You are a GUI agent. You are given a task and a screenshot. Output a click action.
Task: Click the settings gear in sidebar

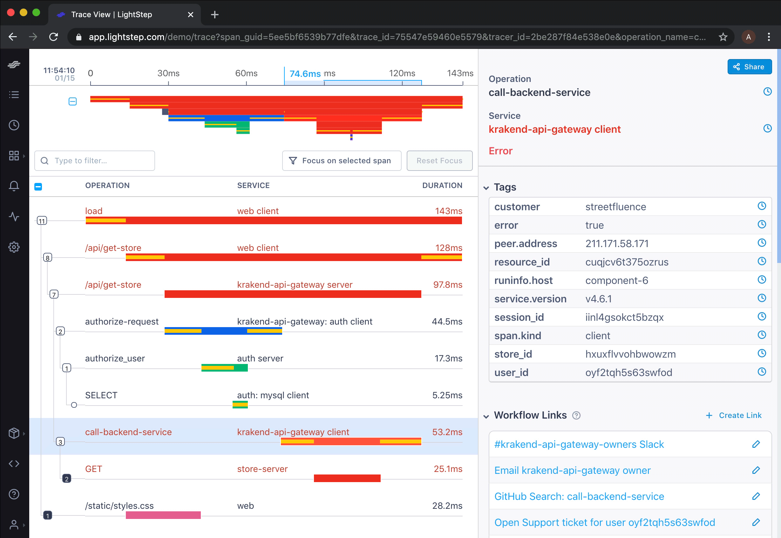point(14,247)
